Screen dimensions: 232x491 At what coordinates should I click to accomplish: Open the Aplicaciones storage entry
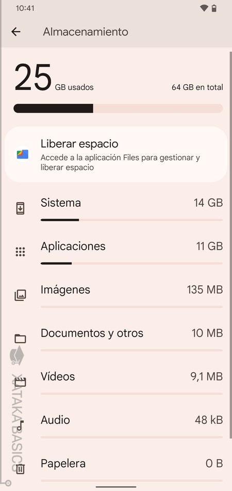point(116,252)
